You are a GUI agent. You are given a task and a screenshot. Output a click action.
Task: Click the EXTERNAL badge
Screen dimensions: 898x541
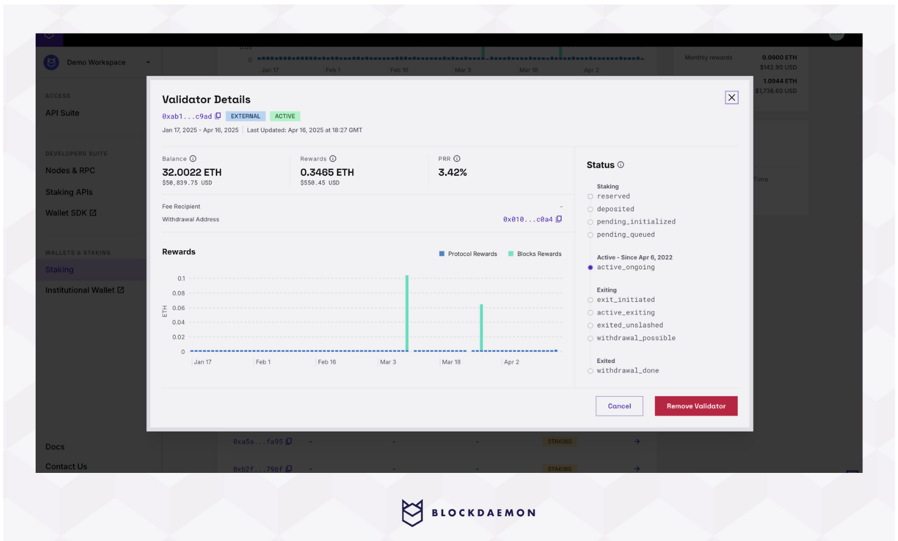pos(245,116)
